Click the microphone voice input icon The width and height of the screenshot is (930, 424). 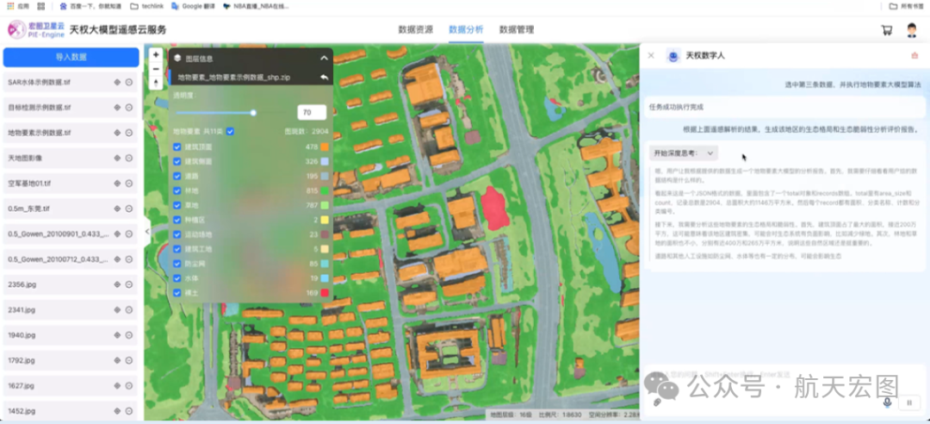(887, 402)
